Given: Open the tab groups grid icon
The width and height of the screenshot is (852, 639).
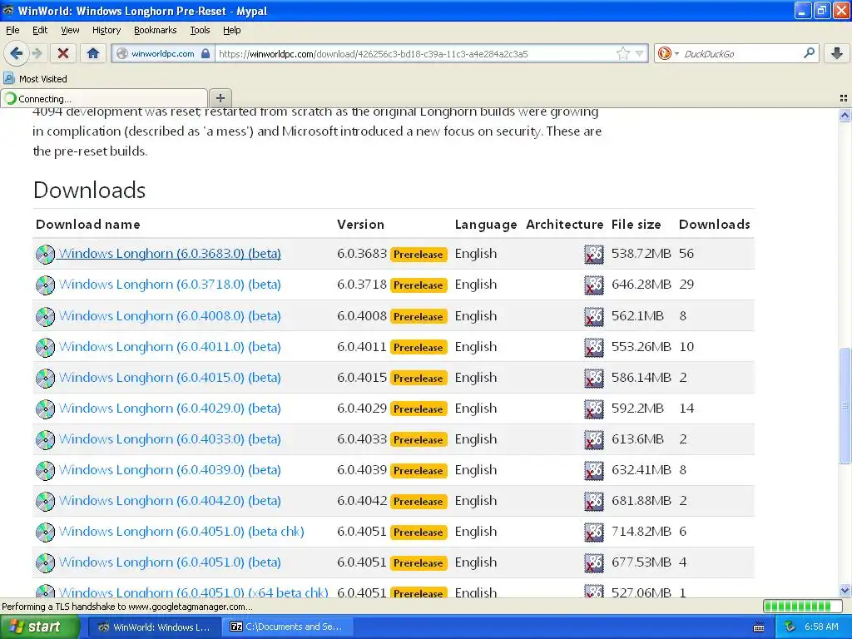Looking at the screenshot, I should 844,98.
